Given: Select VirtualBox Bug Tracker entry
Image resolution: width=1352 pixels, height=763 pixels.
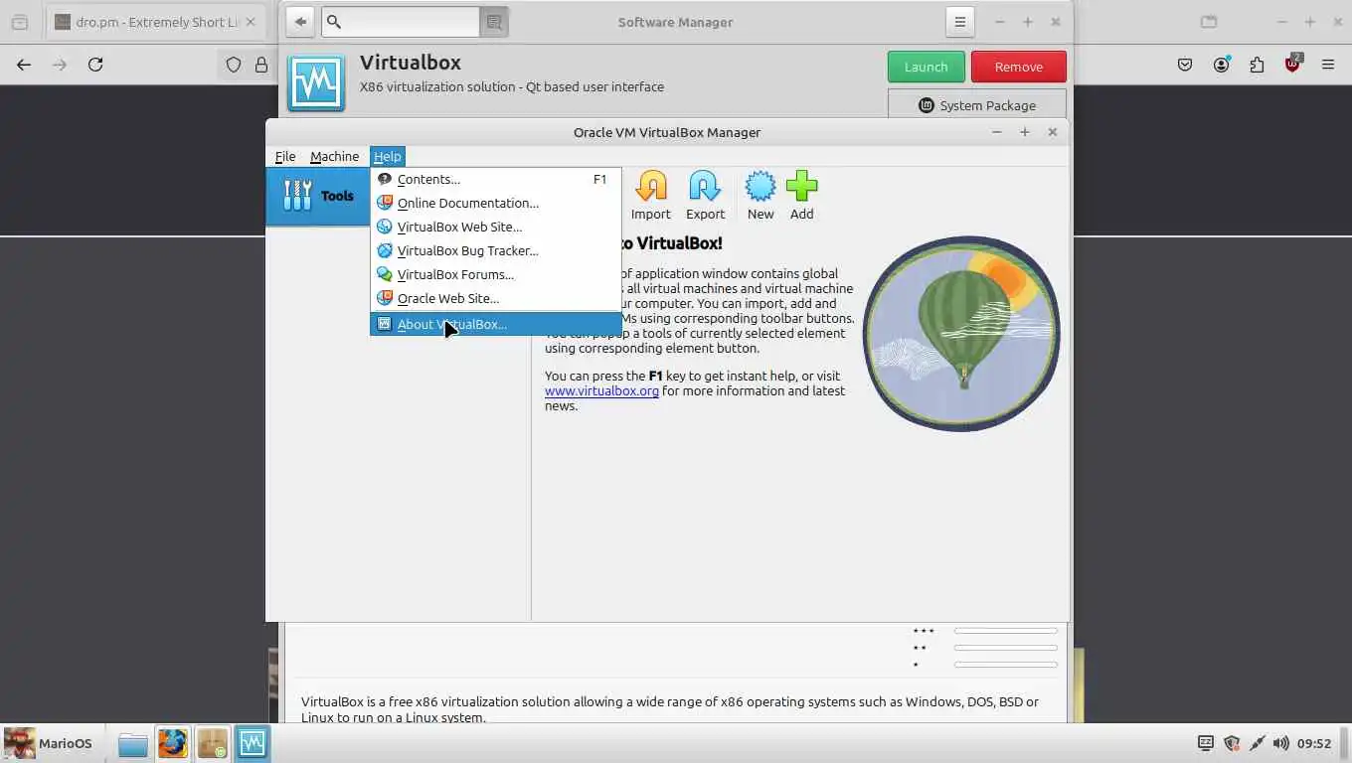Looking at the screenshot, I should [496, 250].
